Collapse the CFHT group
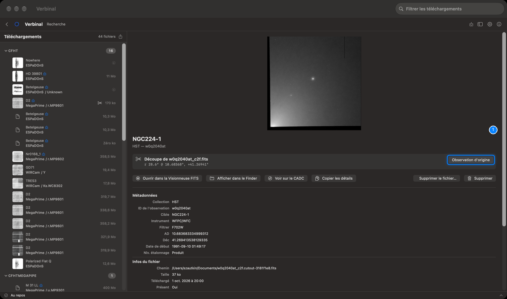 [x=6, y=51]
